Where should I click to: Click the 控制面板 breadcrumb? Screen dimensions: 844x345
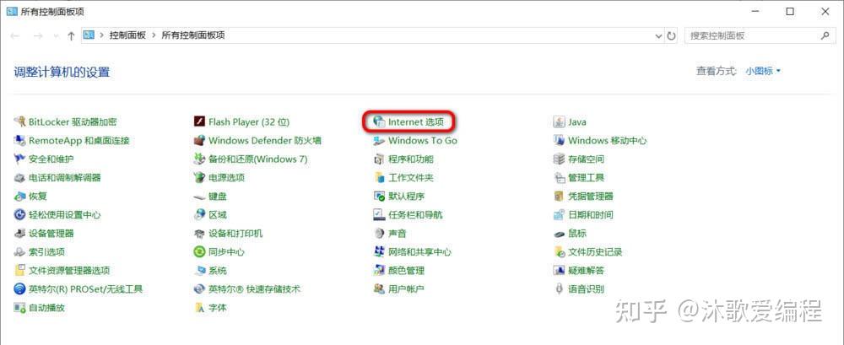point(127,35)
